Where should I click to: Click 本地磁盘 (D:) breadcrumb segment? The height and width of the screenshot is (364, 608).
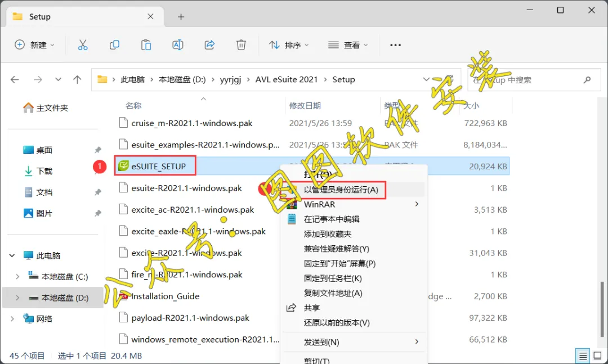(182, 79)
